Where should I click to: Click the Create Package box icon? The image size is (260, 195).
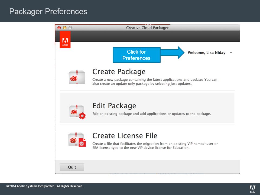pyautogui.click(x=77, y=77)
